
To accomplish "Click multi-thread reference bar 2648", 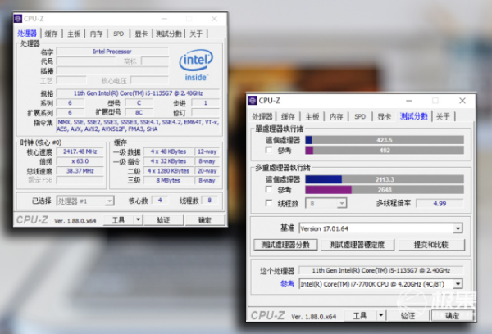I will [385, 190].
